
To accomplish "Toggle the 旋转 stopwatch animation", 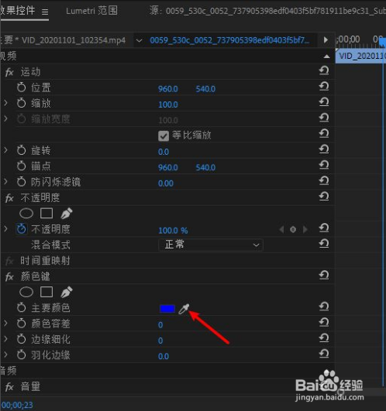I will click(x=21, y=150).
